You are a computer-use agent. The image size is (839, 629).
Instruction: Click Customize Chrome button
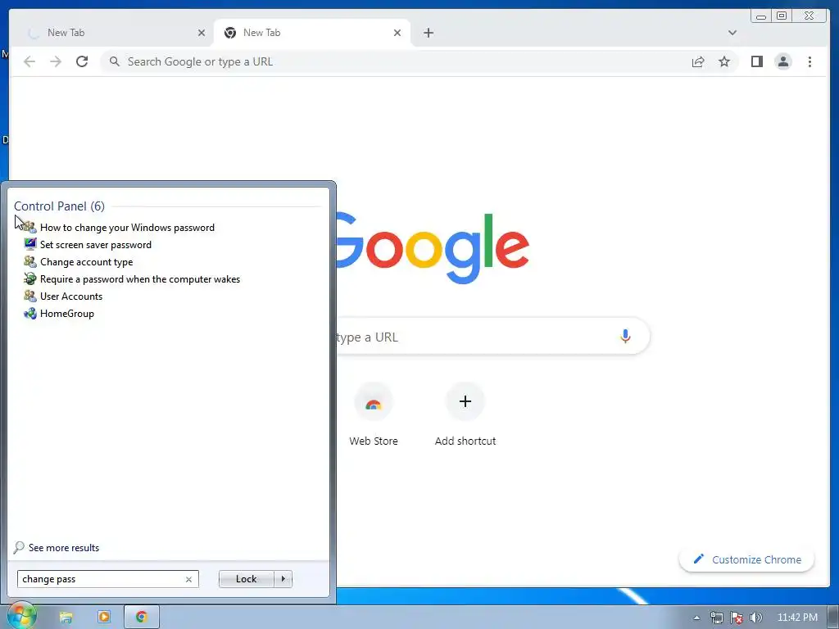(x=746, y=559)
